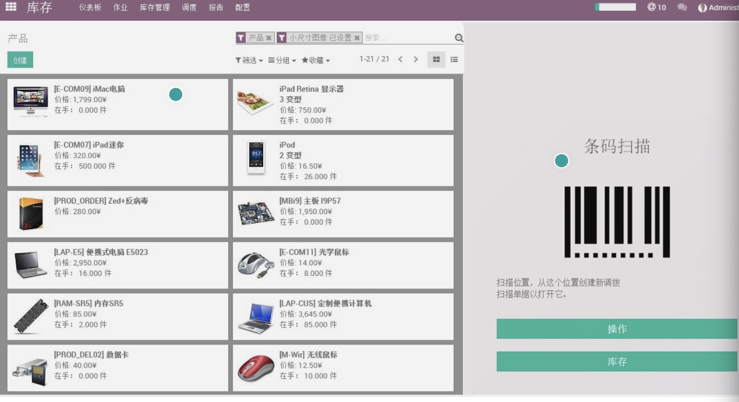
Task: Click the 库存 button in barcode panel
Action: click(x=617, y=362)
